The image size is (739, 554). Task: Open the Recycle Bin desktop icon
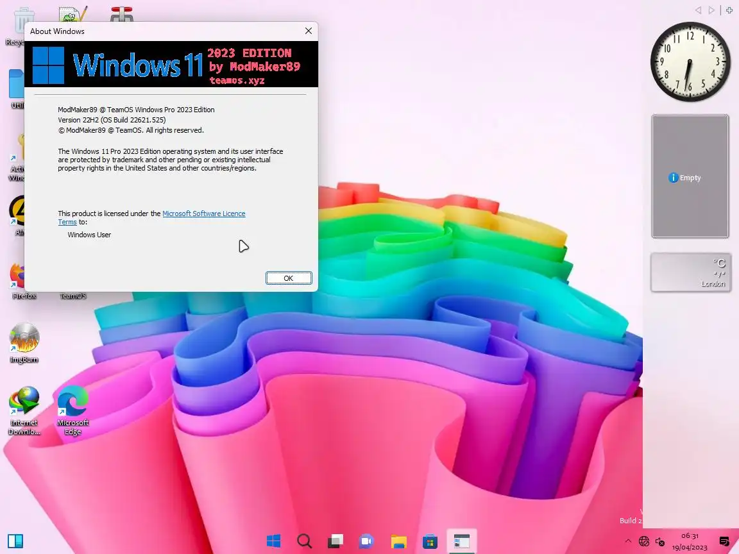click(16, 26)
